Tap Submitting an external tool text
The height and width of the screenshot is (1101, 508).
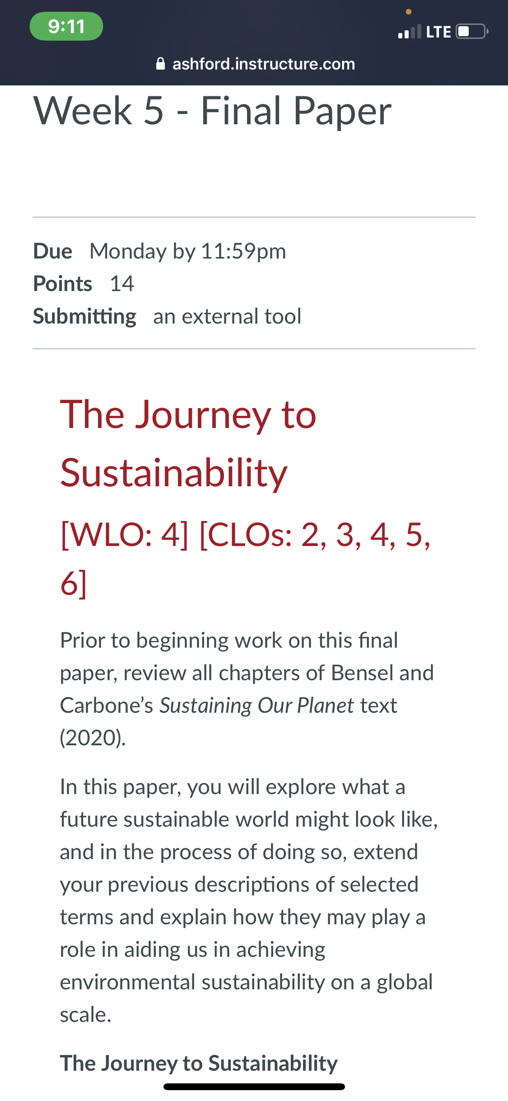(167, 316)
